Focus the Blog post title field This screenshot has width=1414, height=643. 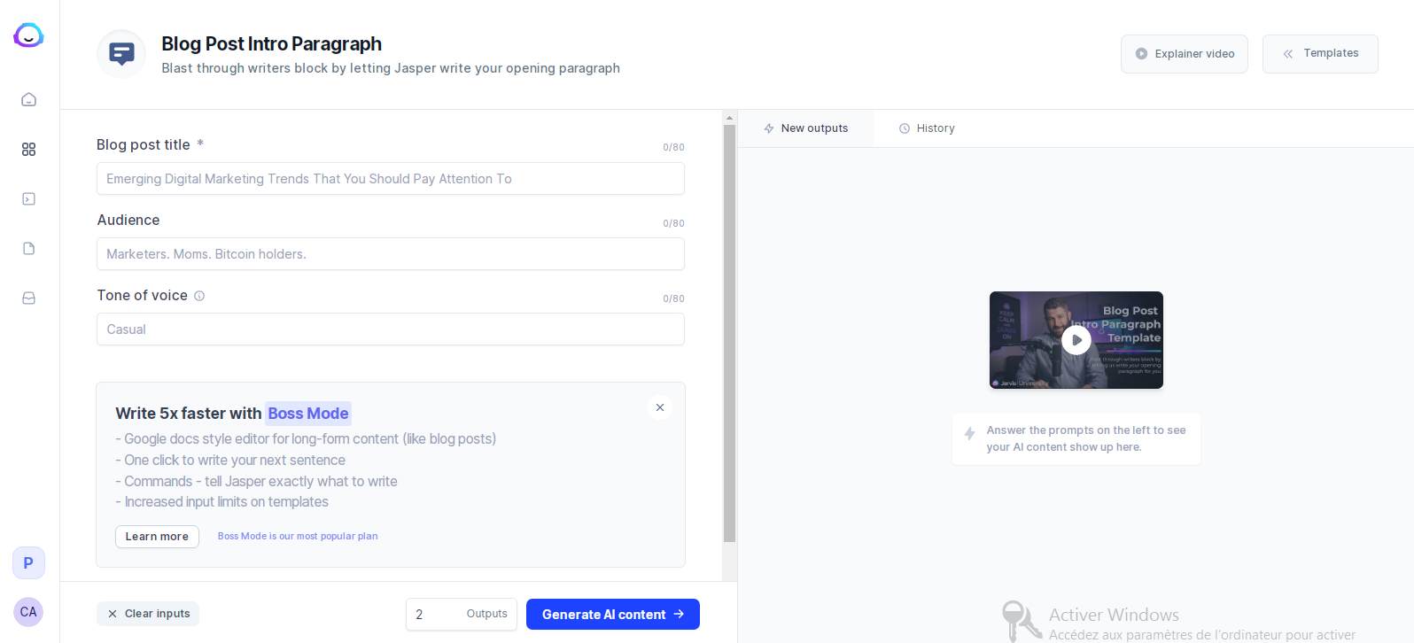391,179
